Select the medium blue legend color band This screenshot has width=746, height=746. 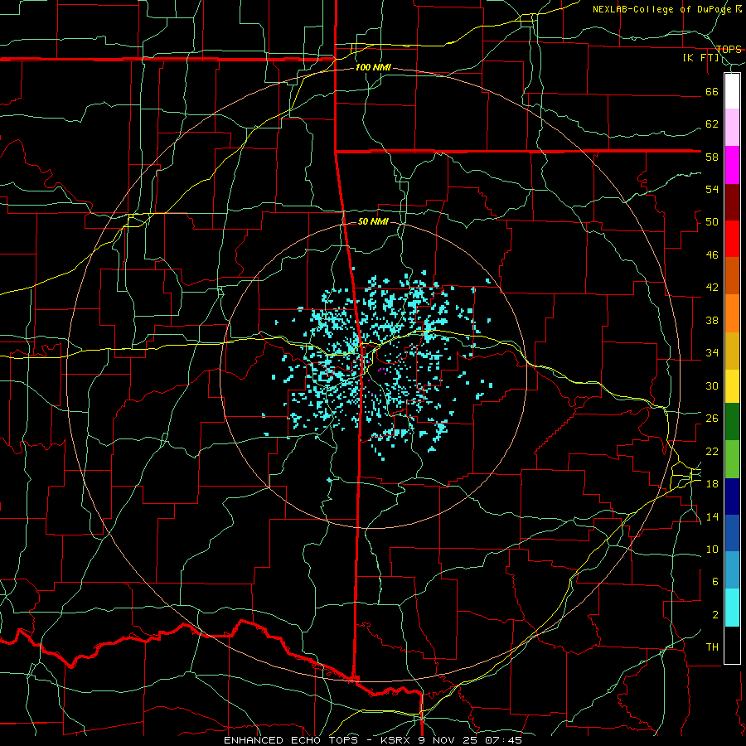coord(732,533)
